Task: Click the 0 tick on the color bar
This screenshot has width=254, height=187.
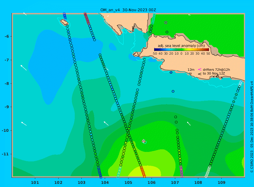Action: tap(182, 54)
